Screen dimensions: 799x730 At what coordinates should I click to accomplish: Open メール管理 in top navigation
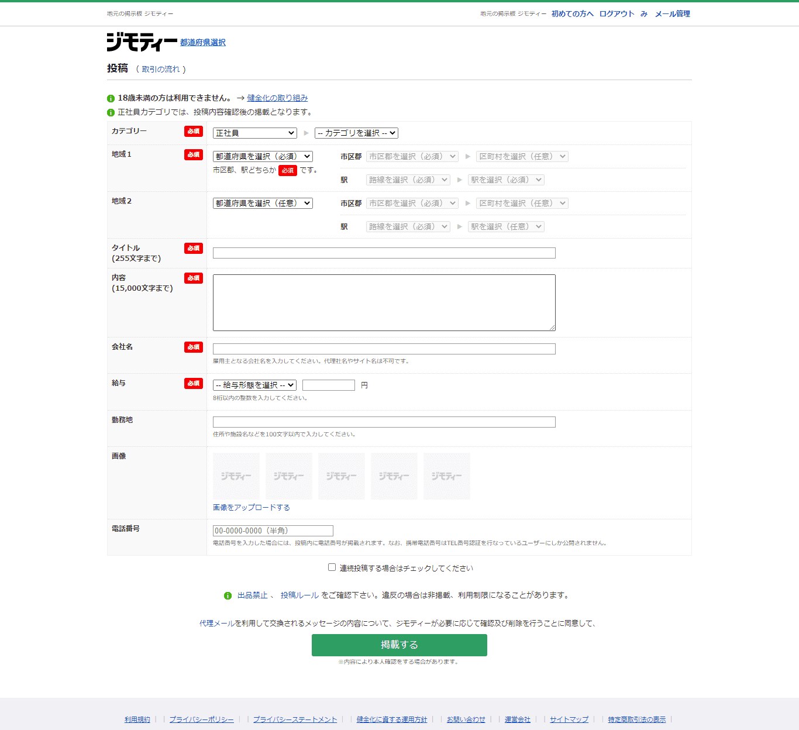(673, 14)
